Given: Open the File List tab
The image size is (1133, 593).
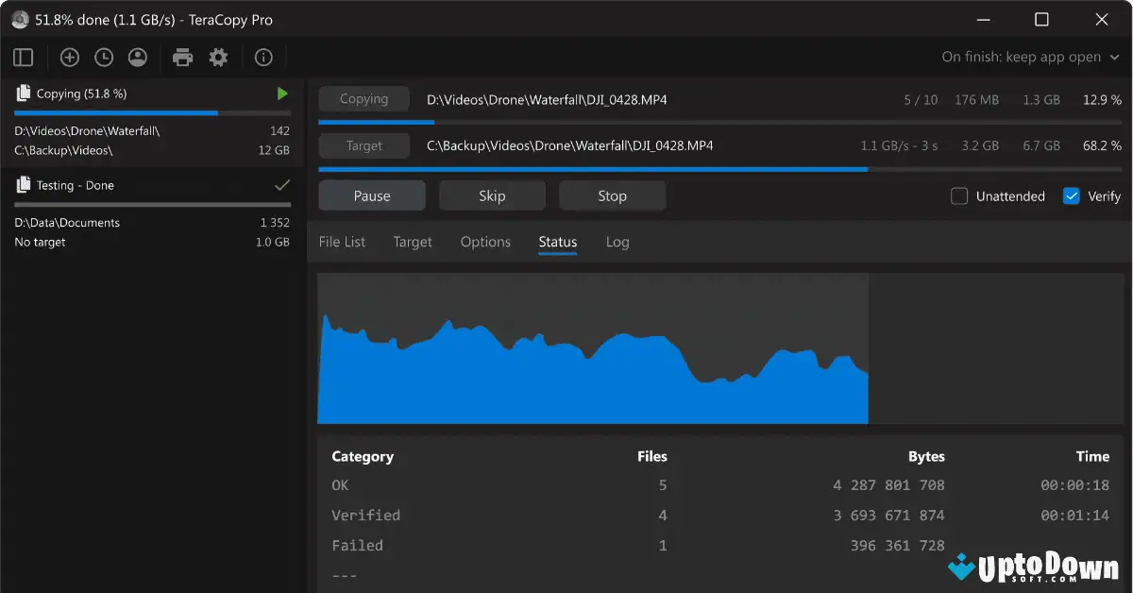Looking at the screenshot, I should click(342, 242).
